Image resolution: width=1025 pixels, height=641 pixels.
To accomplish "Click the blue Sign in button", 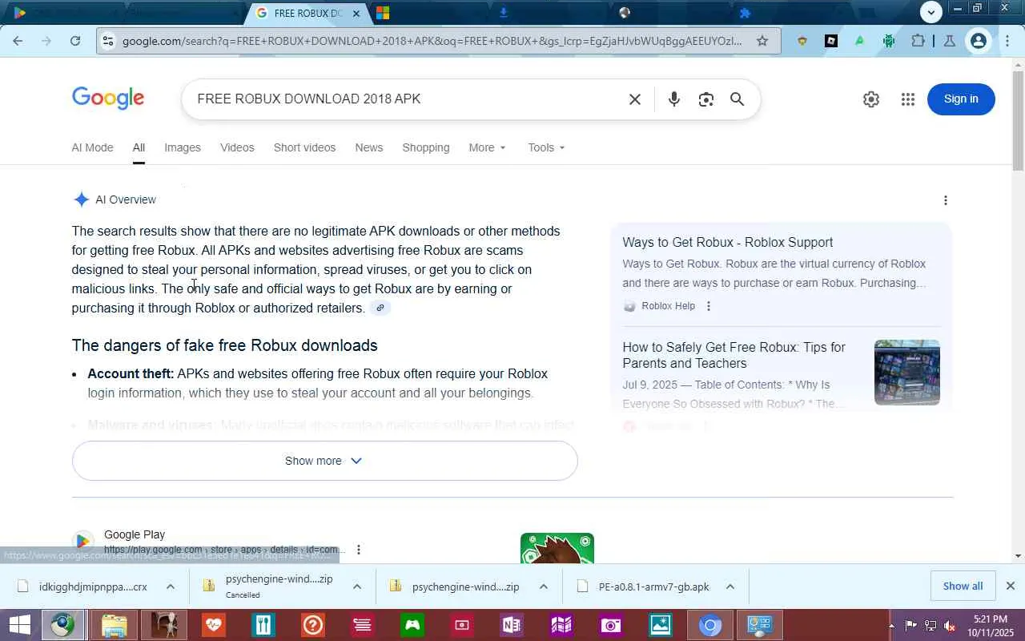I will (x=961, y=99).
